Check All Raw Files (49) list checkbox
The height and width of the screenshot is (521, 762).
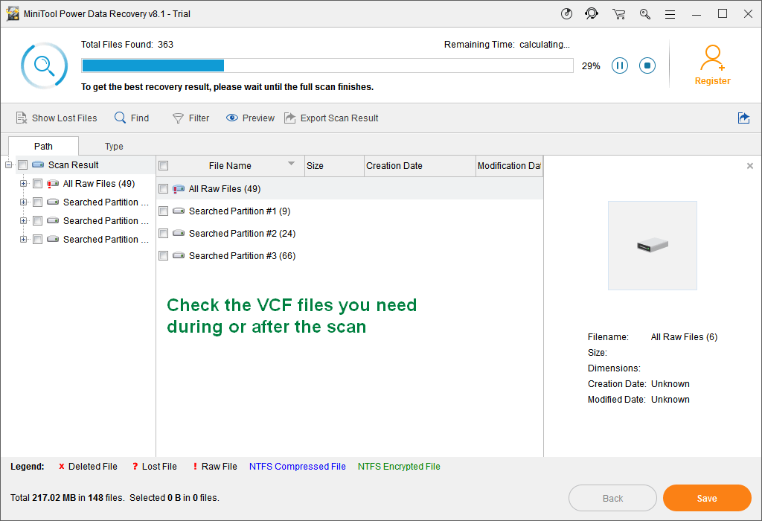click(x=163, y=188)
